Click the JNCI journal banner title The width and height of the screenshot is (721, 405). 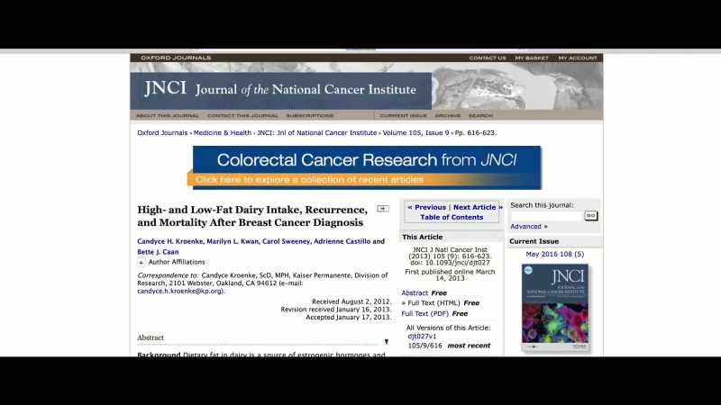[280, 88]
